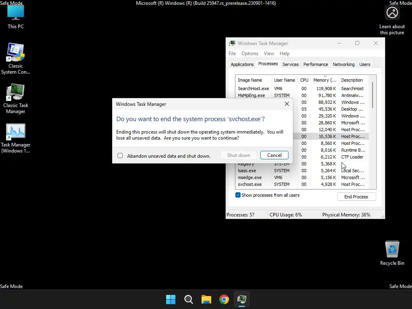The image size is (412, 309).
Task: Sort by User Name column
Action: coord(284,80)
